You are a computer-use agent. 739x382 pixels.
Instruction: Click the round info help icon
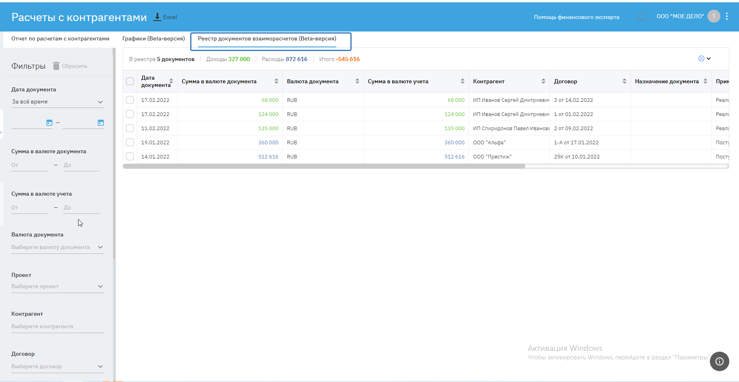pyautogui.click(x=719, y=361)
